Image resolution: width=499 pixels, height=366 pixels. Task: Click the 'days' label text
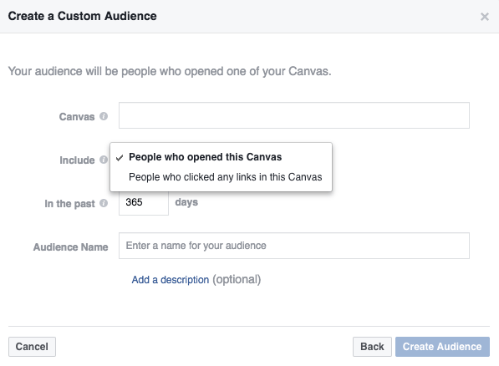pyautogui.click(x=186, y=202)
